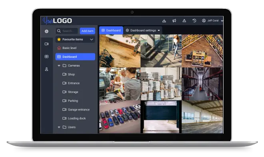The width and height of the screenshot is (264, 157).
Task: Click the gear icon in Dashboard settings
Action: 128,30
